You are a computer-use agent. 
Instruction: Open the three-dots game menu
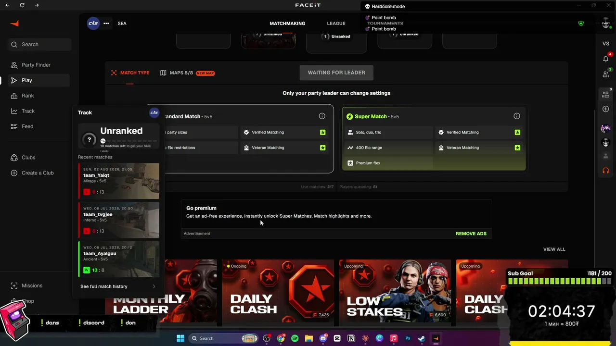pos(106,23)
